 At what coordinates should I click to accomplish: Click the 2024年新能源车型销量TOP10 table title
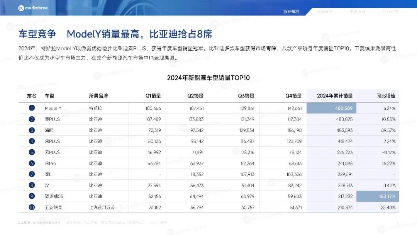click(208, 78)
